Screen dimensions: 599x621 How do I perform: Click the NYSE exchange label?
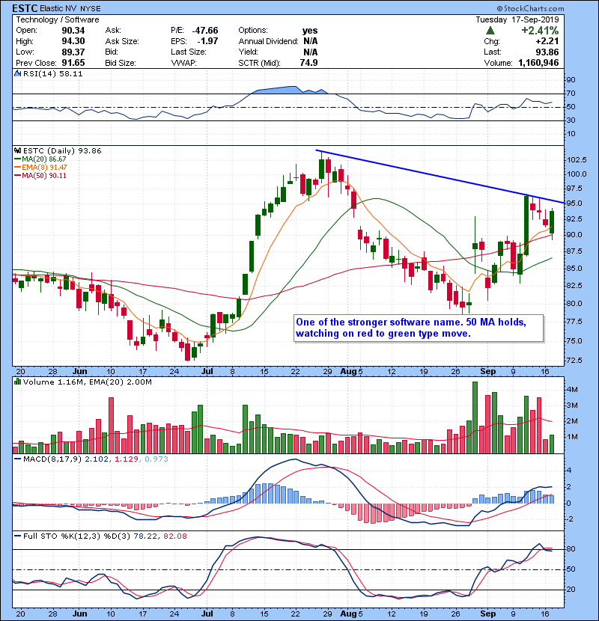pyautogui.click(x=91, y=9)
